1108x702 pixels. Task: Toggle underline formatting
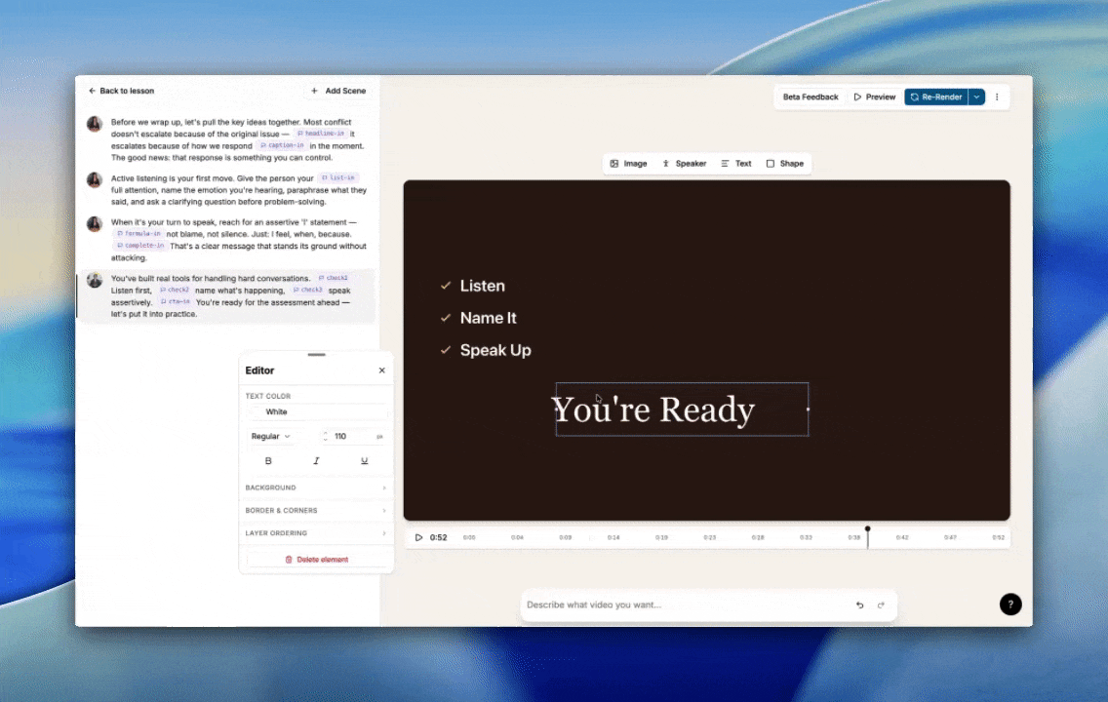pos(364,460)
